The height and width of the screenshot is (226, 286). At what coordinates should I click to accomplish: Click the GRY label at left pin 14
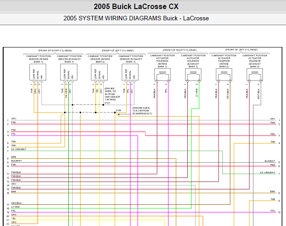tap(14, 184)
